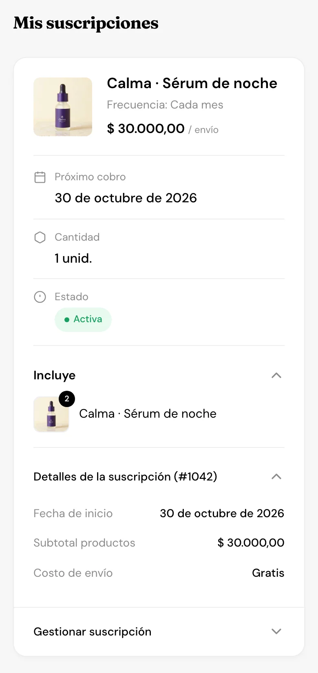Image resolution: width=318 pixels, height=673 pixels.
Task: Expand the Gestionar suscripción chevron
Action: pos(276,631)
